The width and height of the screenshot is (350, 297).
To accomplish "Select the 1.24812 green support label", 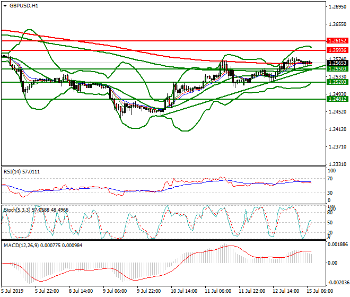I will tap(337, 99).
